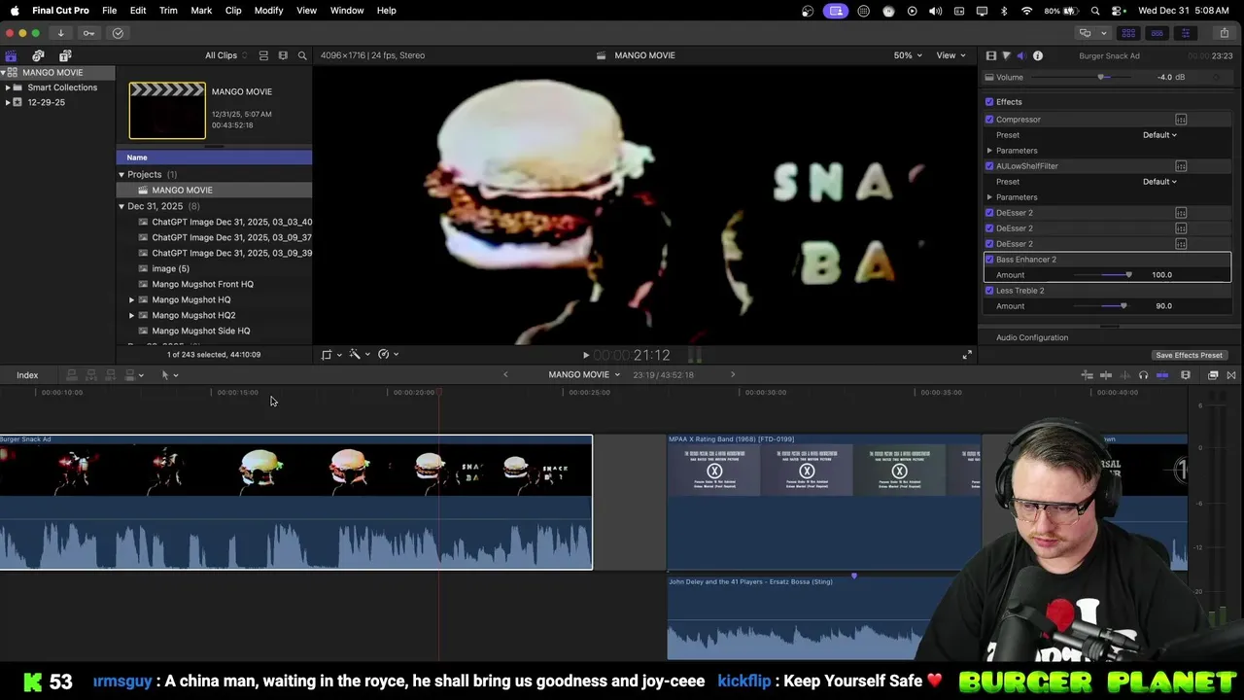Open Compressor Preset Default dropdown

1159,135
